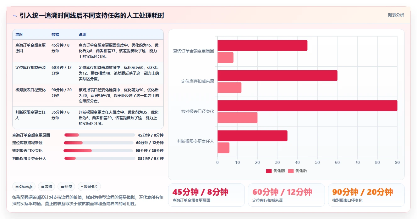Screen dimensions: 417x219
Task: Click the 图表分析 label in header
Action: click(x=396, y=15)
